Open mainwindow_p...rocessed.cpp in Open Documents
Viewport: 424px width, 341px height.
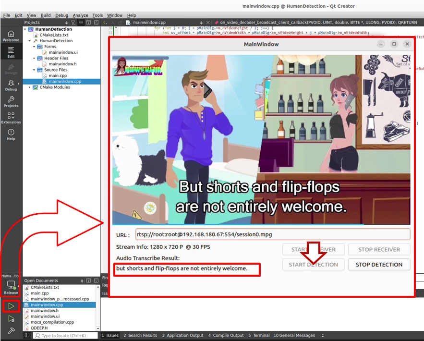click(60, 299)
